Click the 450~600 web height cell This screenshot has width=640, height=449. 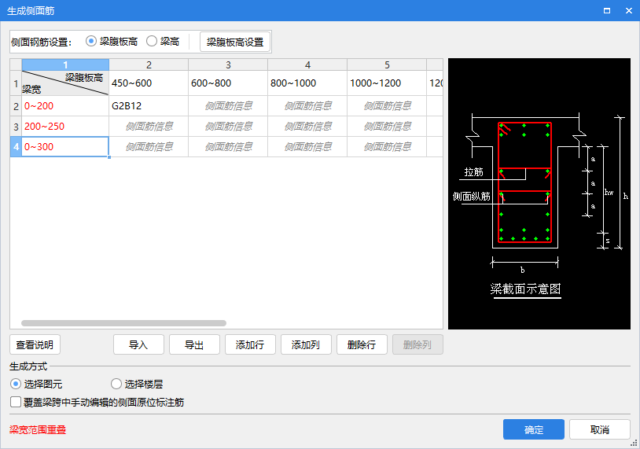coord(149,83)
